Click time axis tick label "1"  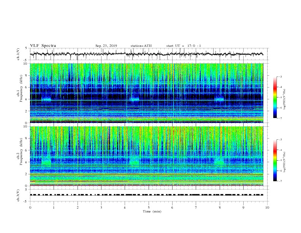(54, 207)
